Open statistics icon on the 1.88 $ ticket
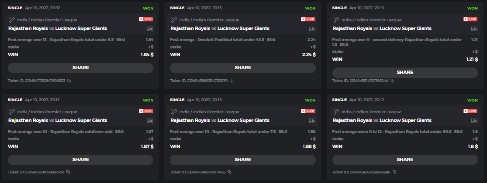The height and width of the screenshot is (183, 487). point(312,121)
